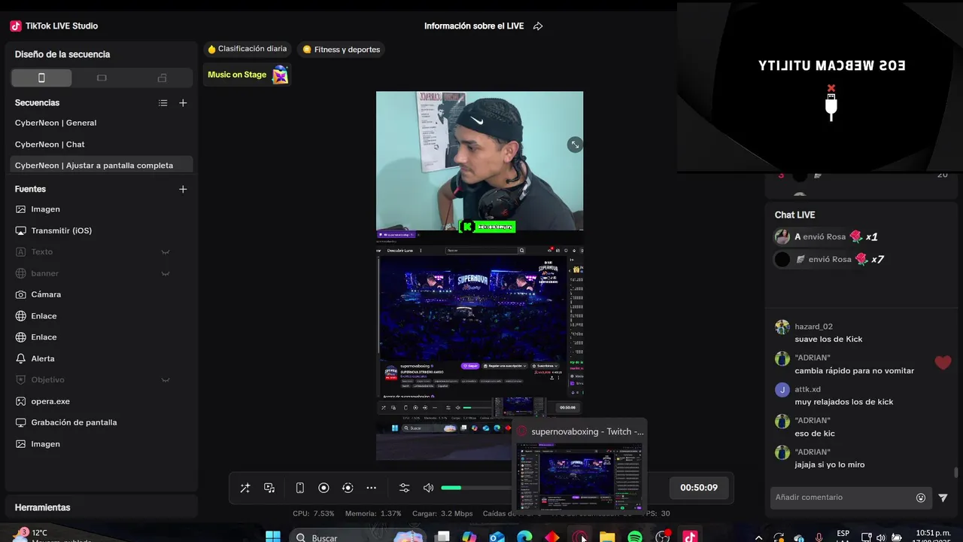This screenshot has width=963, height=542.
Task: Click the red heart in chat
Action: click(x=943, y=363)
